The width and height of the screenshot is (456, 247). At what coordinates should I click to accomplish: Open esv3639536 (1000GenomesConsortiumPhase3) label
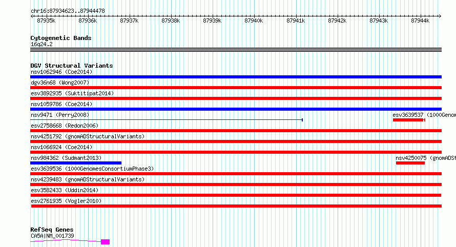[92, 169]
